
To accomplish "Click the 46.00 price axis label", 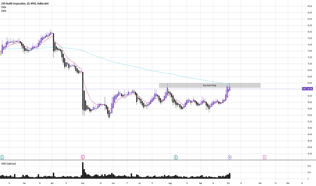I will pyautogui.click(x=310, y=141).
